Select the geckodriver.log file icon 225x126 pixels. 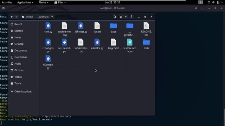64,26
